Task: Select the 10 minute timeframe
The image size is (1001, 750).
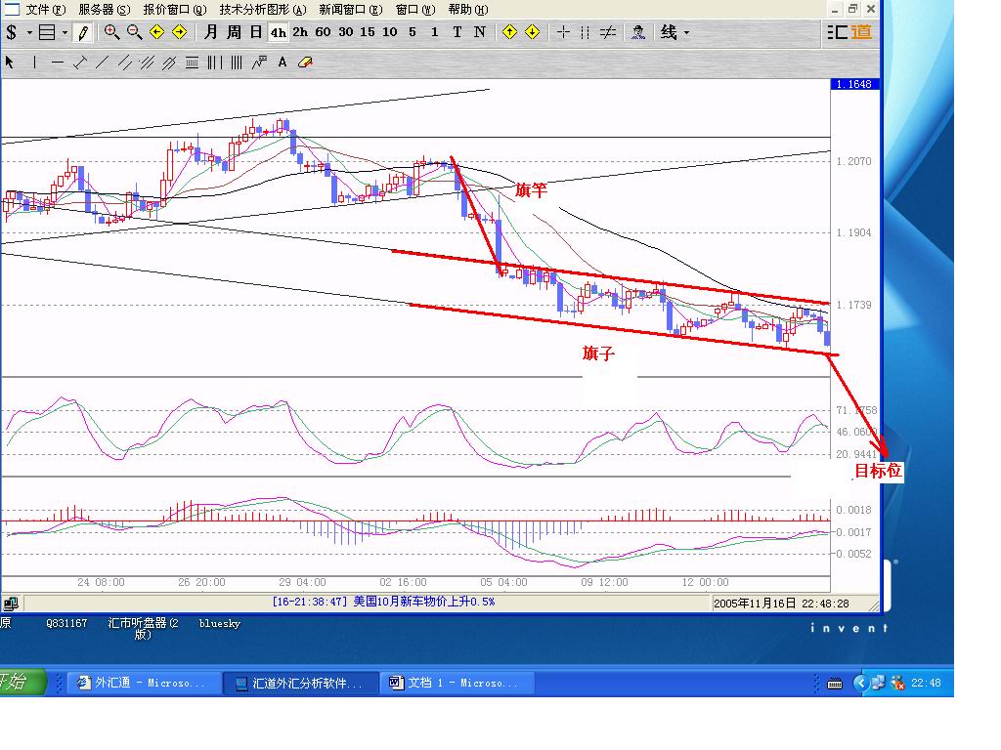Action: (x=389, y=32)
